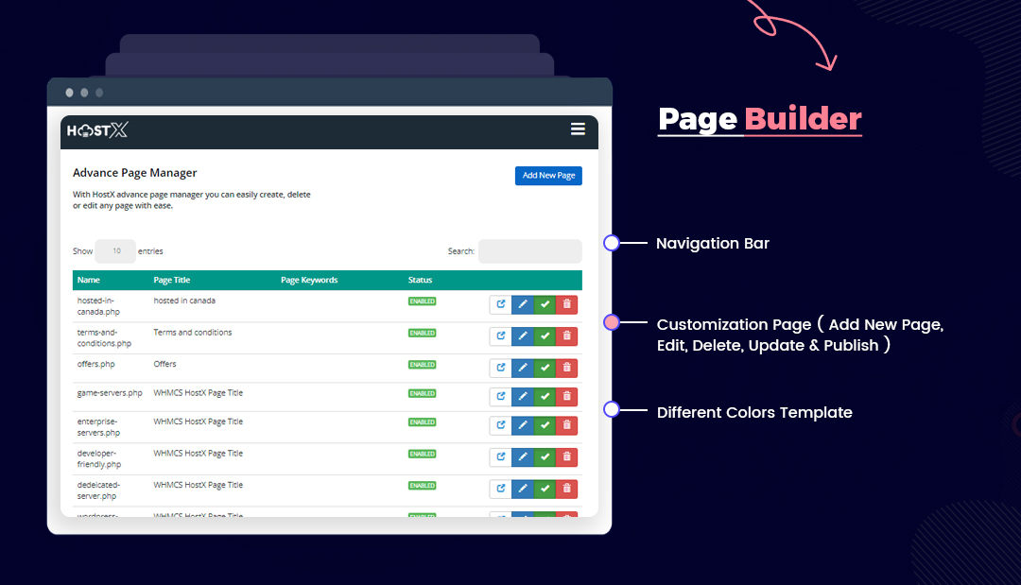Click the enterprise-servers.php name cell
Screen dimensions: 1021x585
98,427
